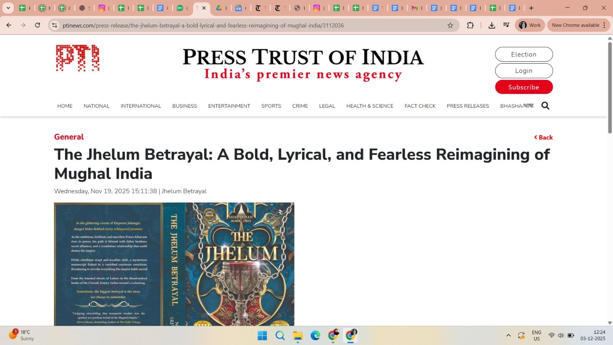Screen dimensions: 613x345
Task: Open the Work profile menu
Action: pos(530,25)
